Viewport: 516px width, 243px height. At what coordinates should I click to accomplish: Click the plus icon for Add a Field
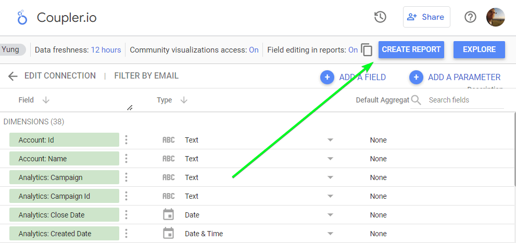327,78
